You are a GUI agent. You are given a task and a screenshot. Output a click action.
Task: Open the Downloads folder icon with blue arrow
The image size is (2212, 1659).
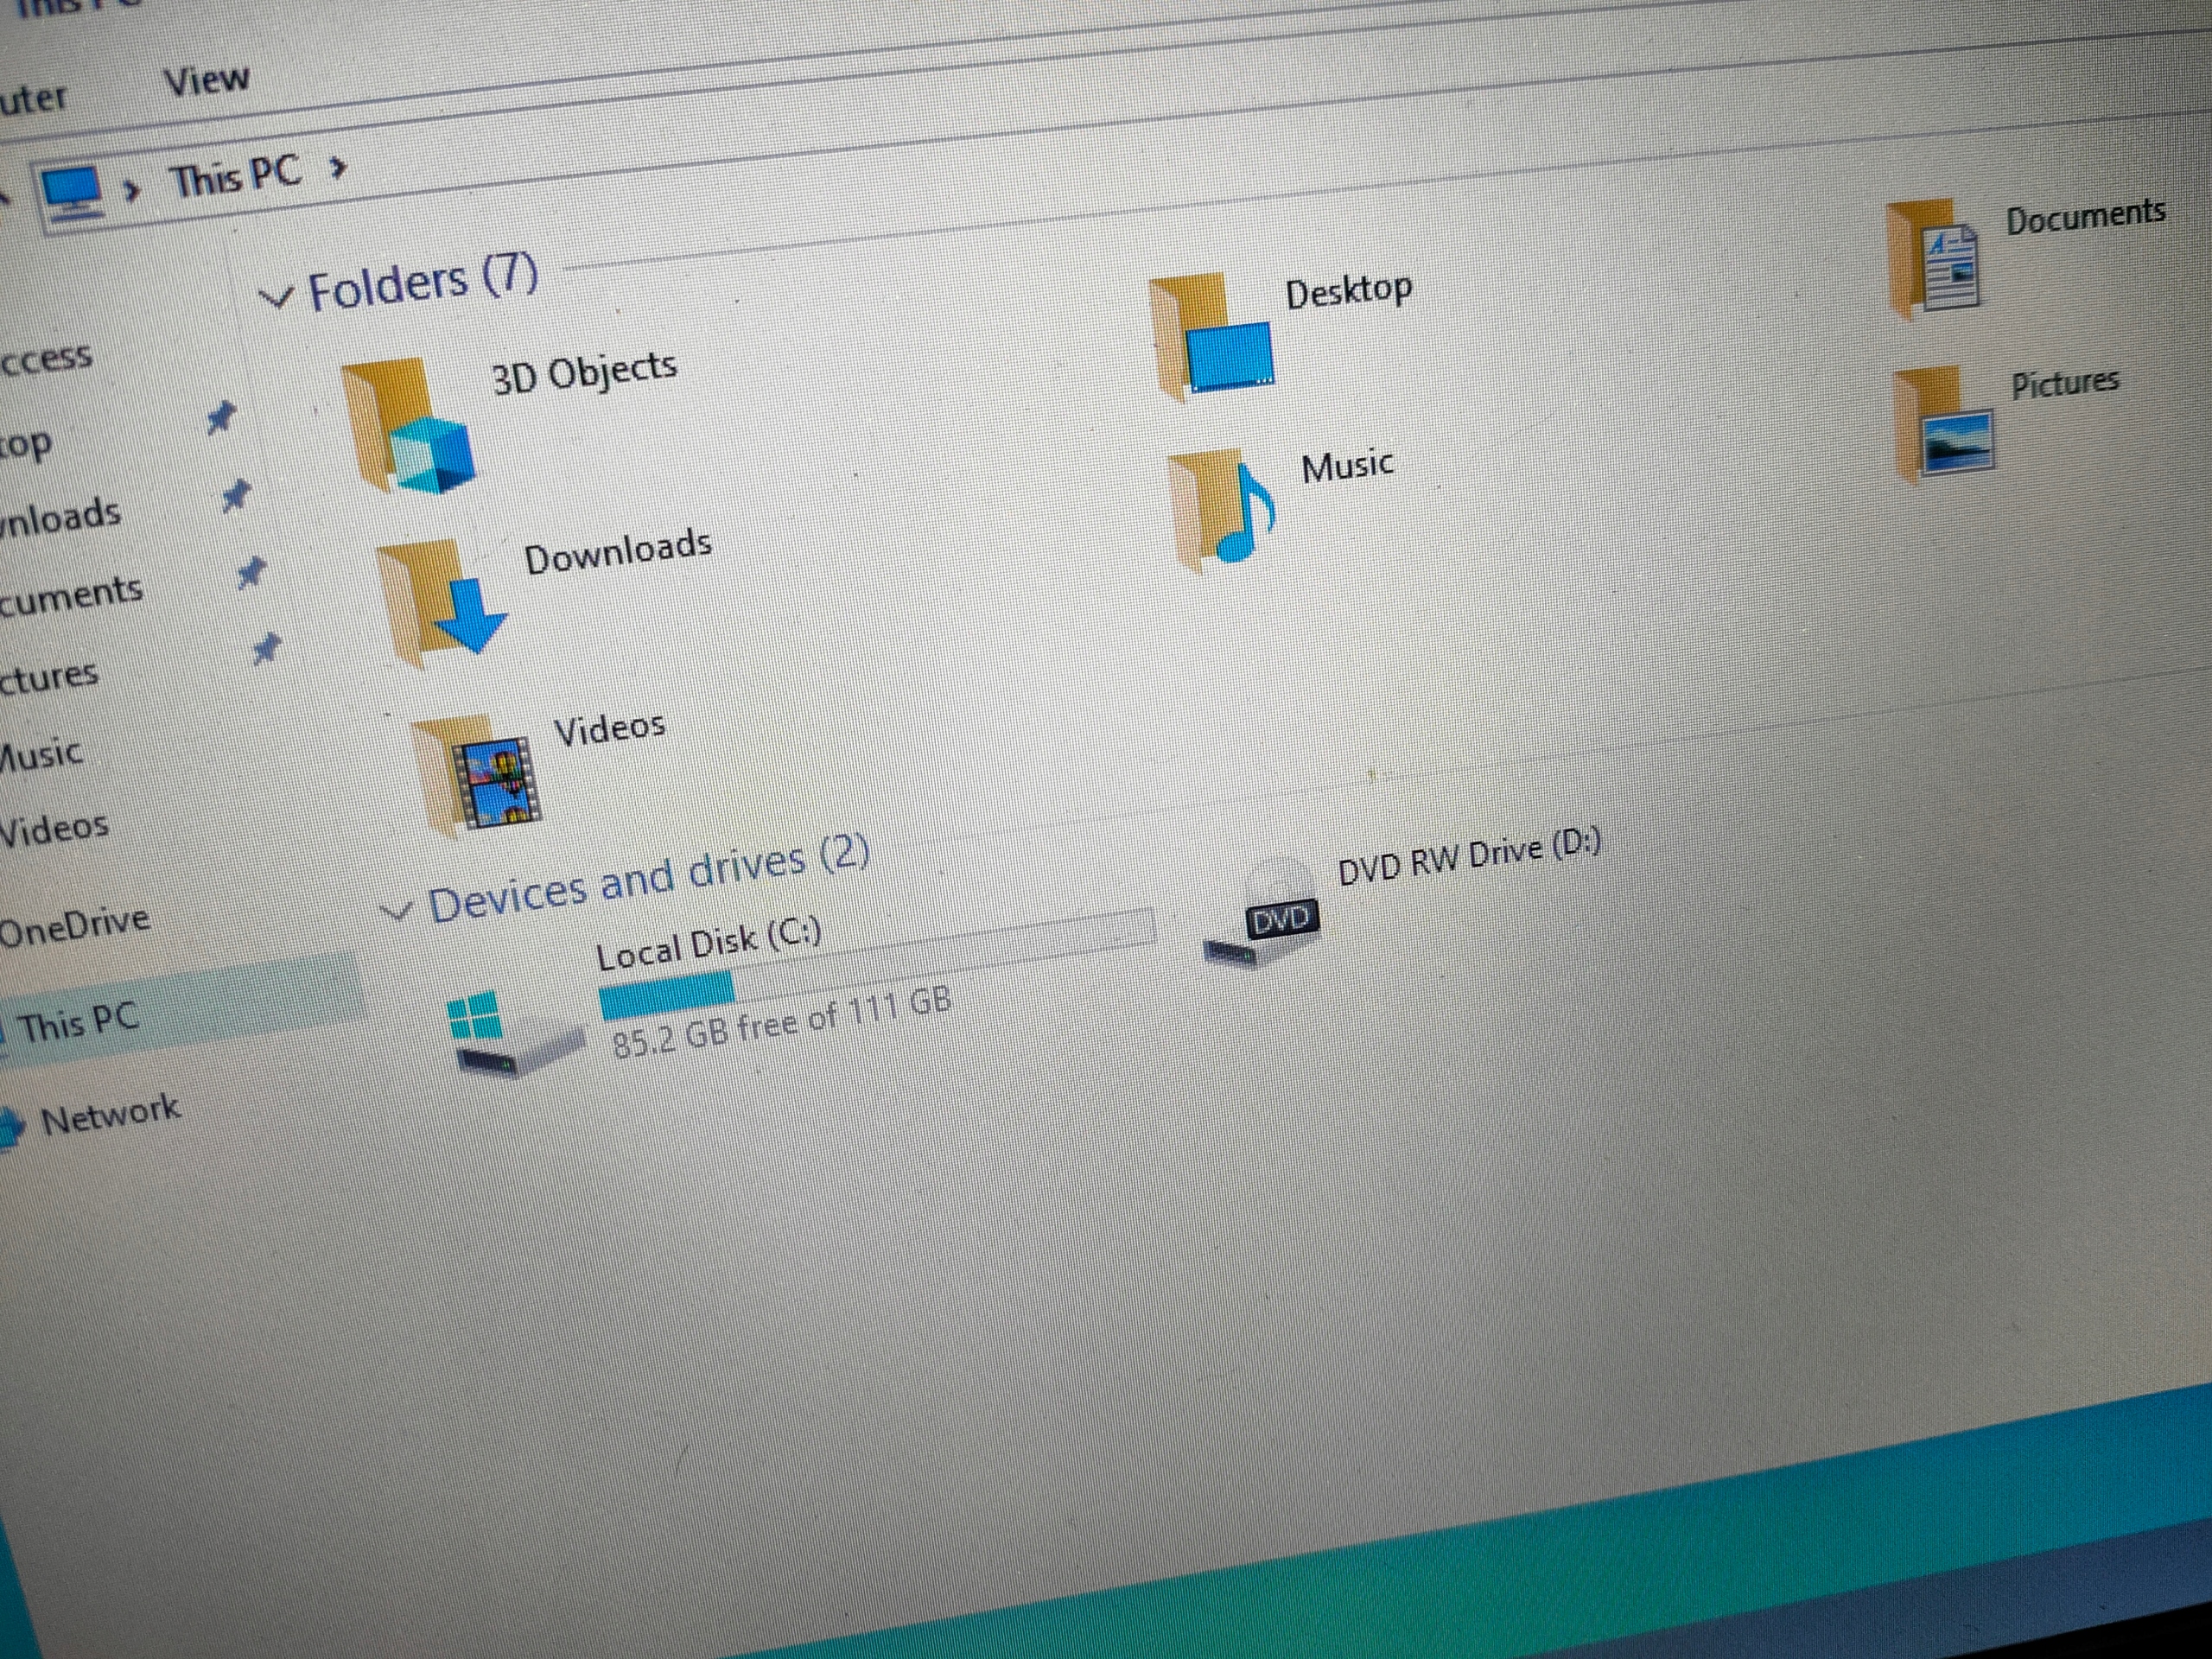[441, 603]
